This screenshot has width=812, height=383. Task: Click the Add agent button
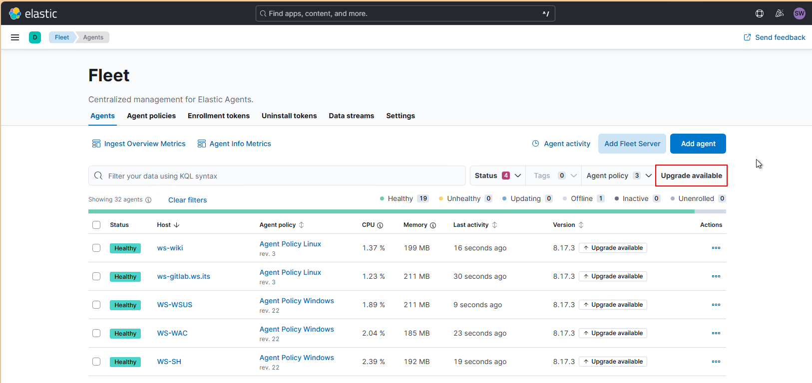698,144
